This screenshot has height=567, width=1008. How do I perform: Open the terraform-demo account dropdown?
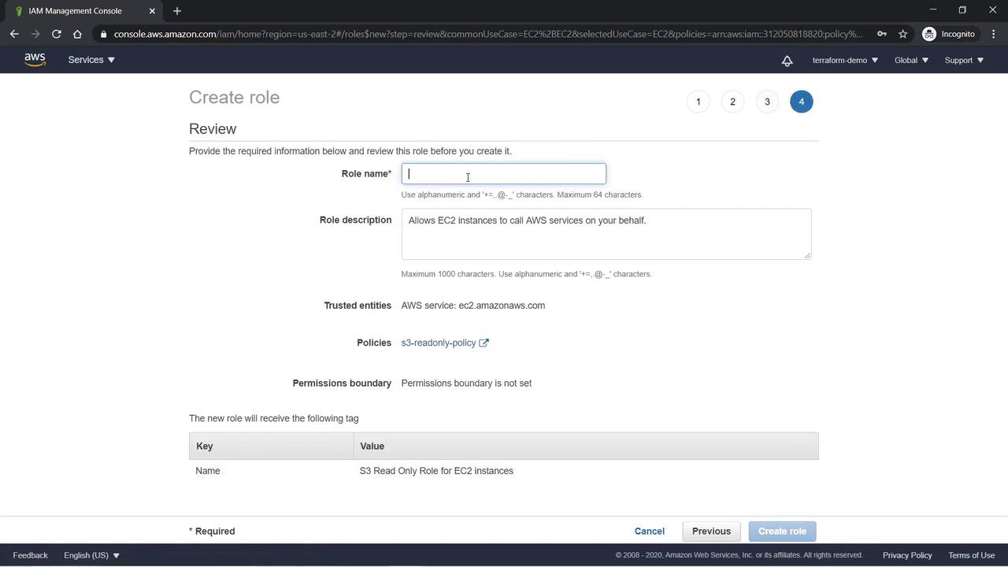(845, 60)
